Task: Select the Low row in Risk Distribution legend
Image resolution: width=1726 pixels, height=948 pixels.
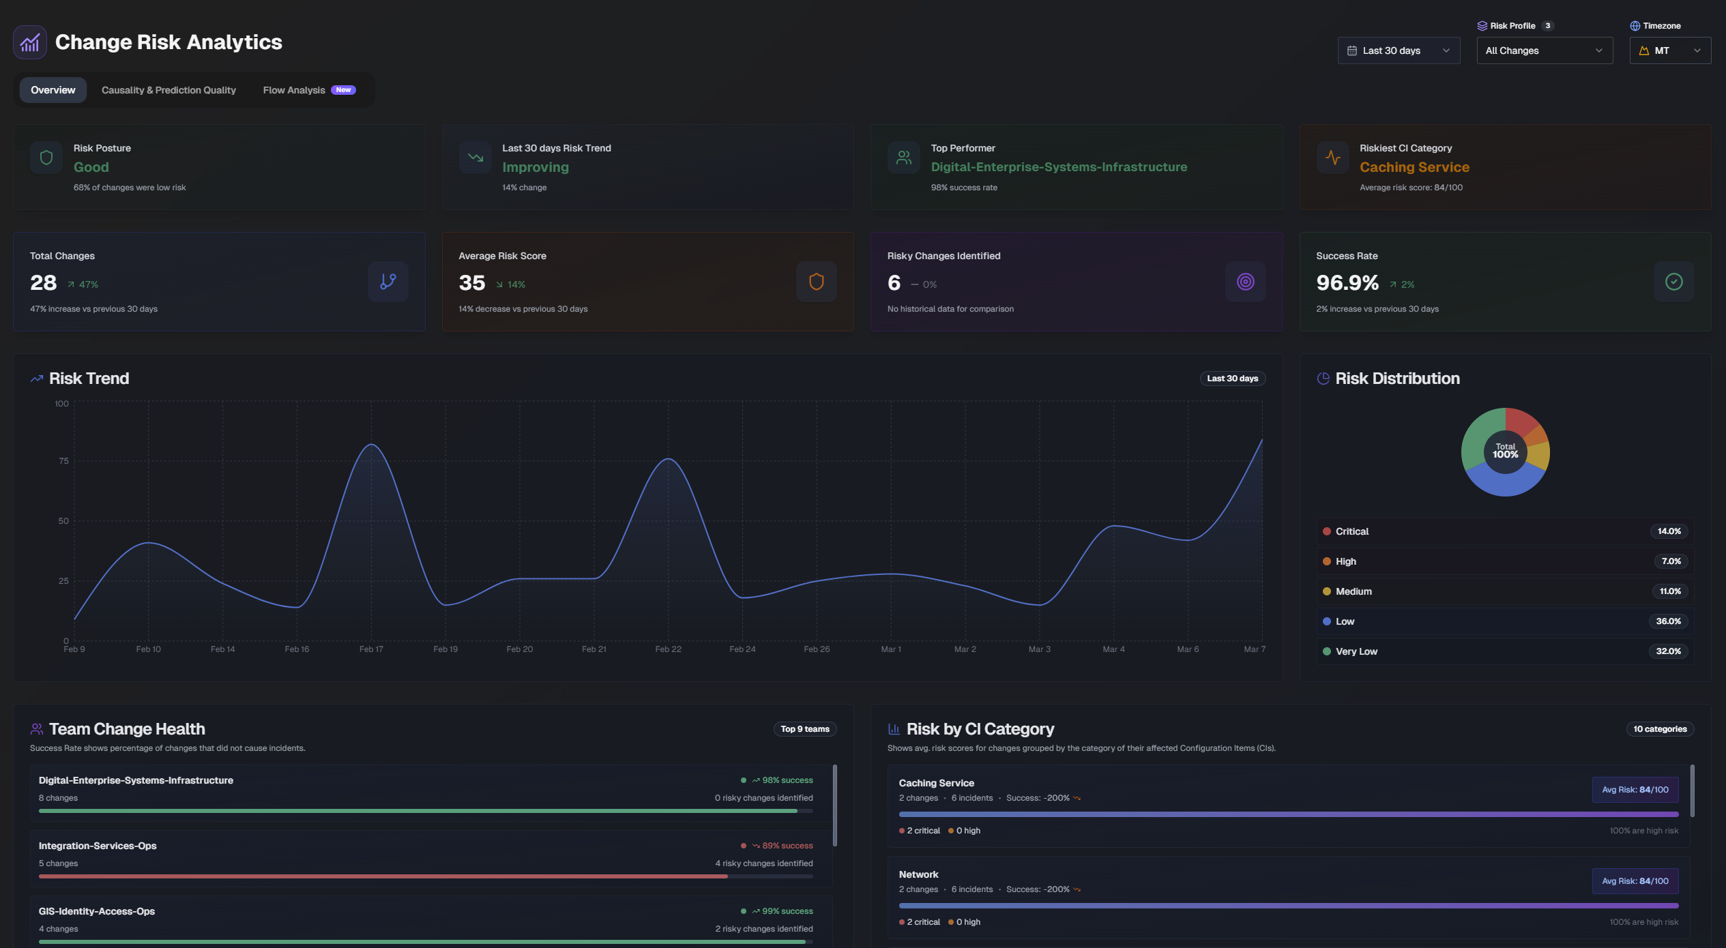Action: pyautogui.click(x=1505, y=621)
